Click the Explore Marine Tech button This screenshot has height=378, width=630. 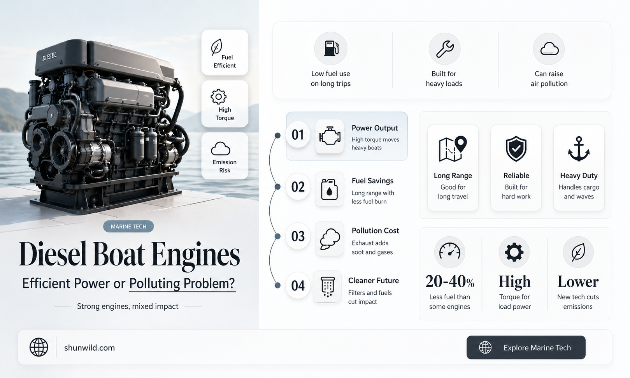(526, 347)
